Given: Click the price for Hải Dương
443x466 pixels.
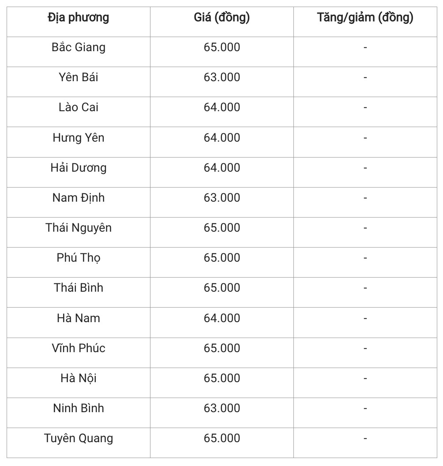Looking at the screenshot, I should coord(221,168).
